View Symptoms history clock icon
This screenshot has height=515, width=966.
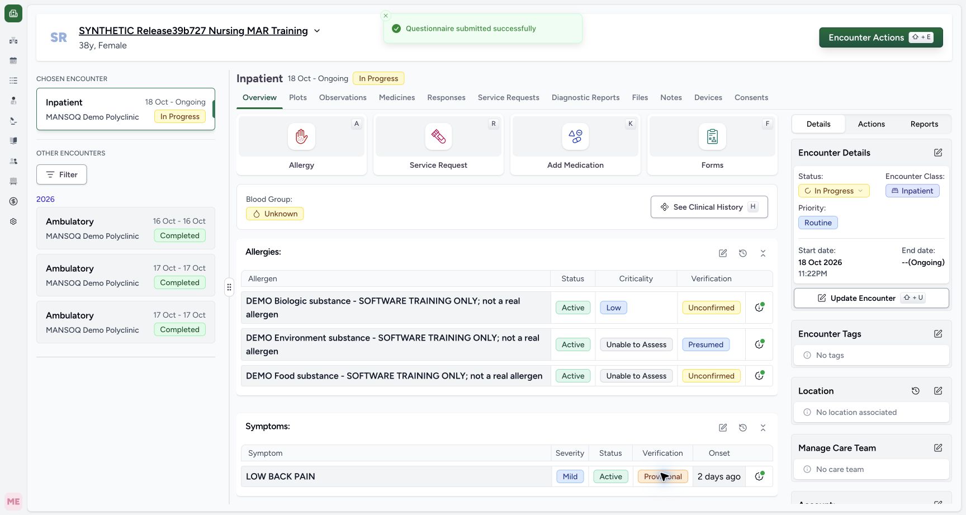pyautogui.click(x=743, y=428)
